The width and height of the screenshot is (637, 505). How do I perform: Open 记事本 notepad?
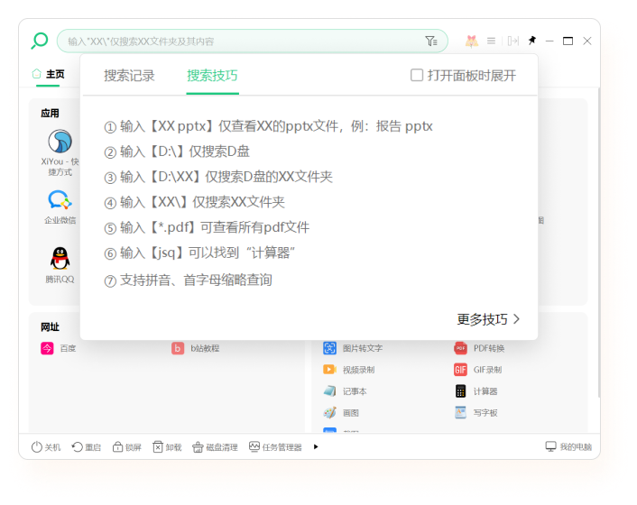[345, 391]
